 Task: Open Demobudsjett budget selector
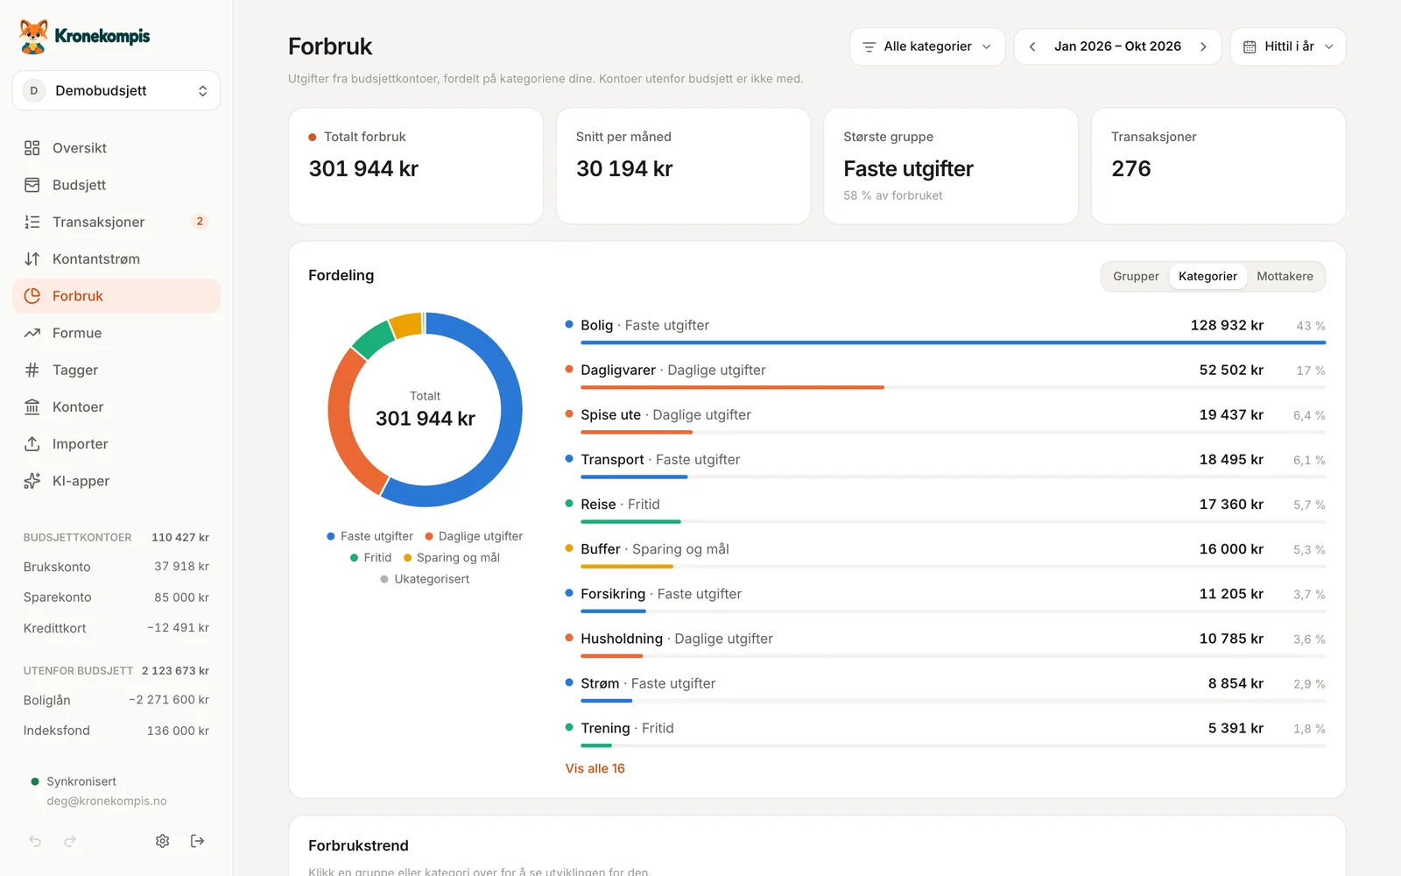tap(116, 90)
